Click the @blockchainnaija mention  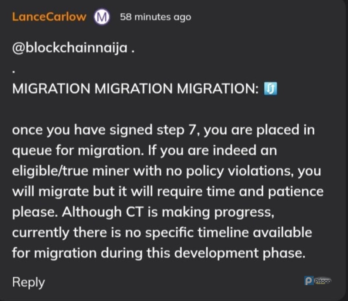tap(70, 48)
